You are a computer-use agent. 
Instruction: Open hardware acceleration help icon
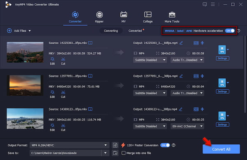coord(238,31)
